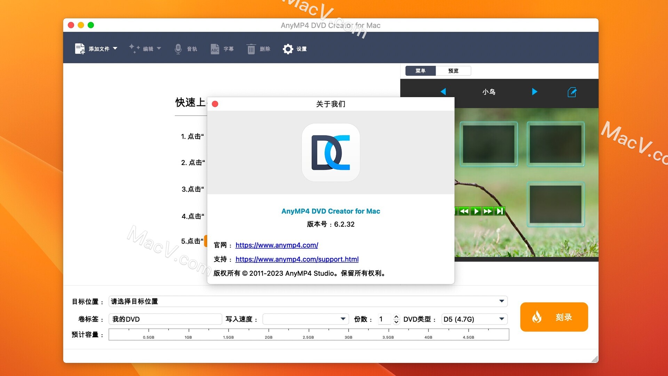Click the yellow minimize button of main window
This screenshot has width=668, height=376.
click(81, 25)
